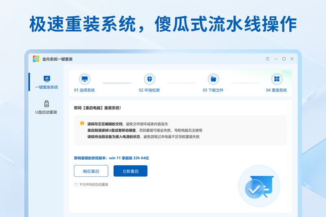The image size is (326, 217).
Task: Switch to U盘启动重装 sidebar tab
Action: (x=46, y=107)
